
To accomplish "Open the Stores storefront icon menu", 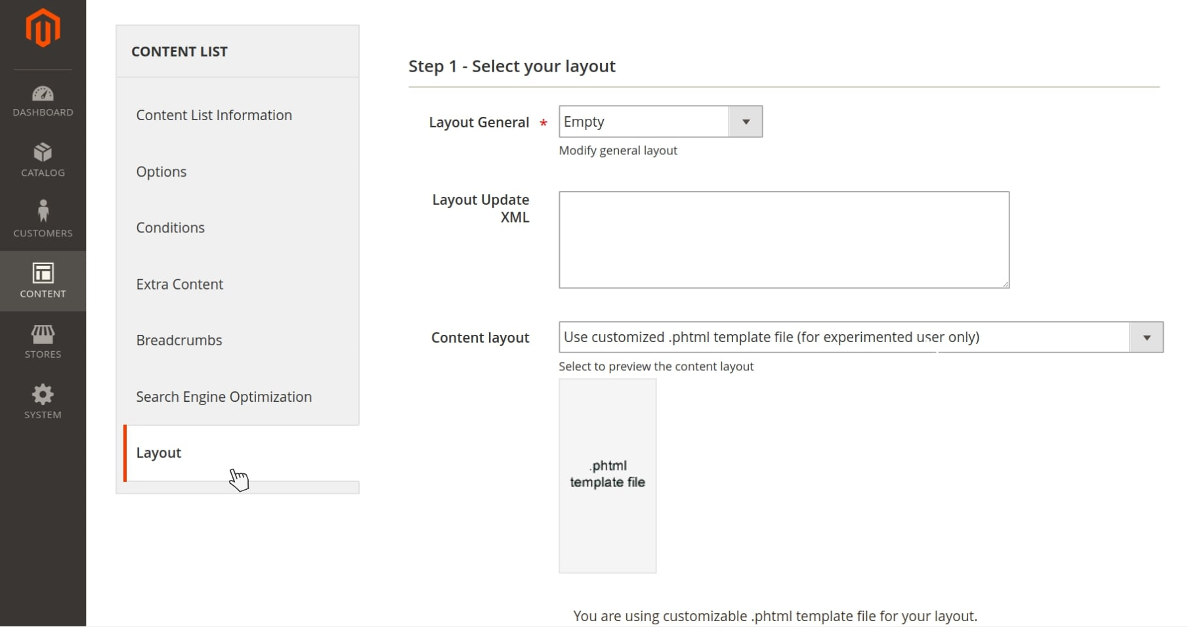I will point(43,341).
